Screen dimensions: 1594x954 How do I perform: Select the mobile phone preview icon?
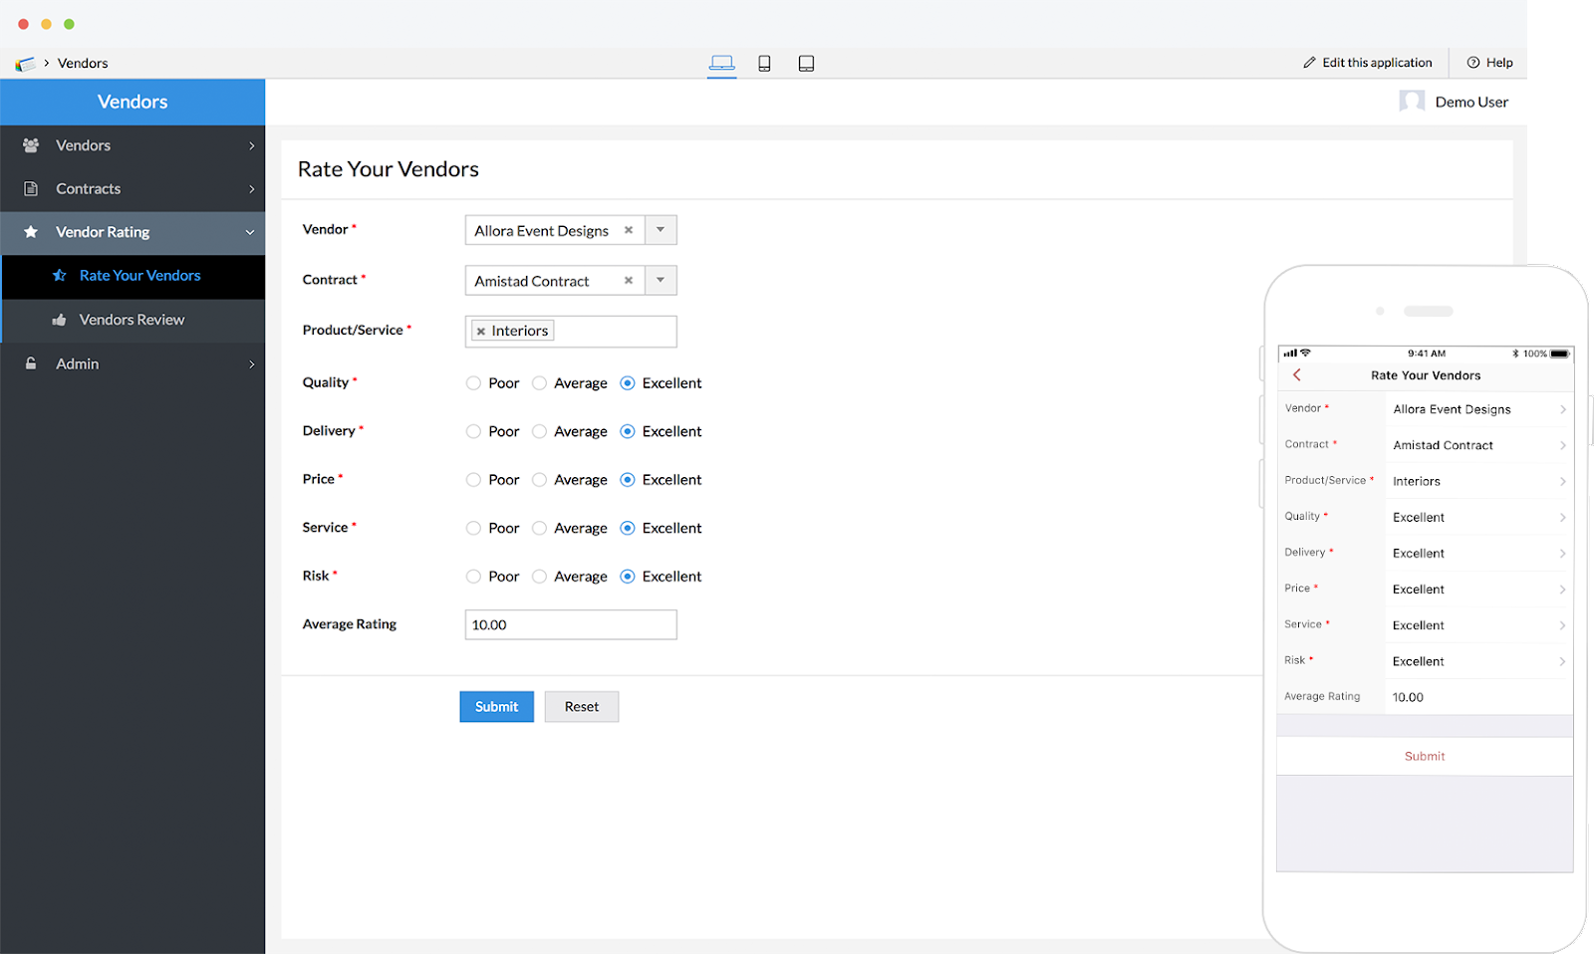pyautogui.click(x=764, y=62)
